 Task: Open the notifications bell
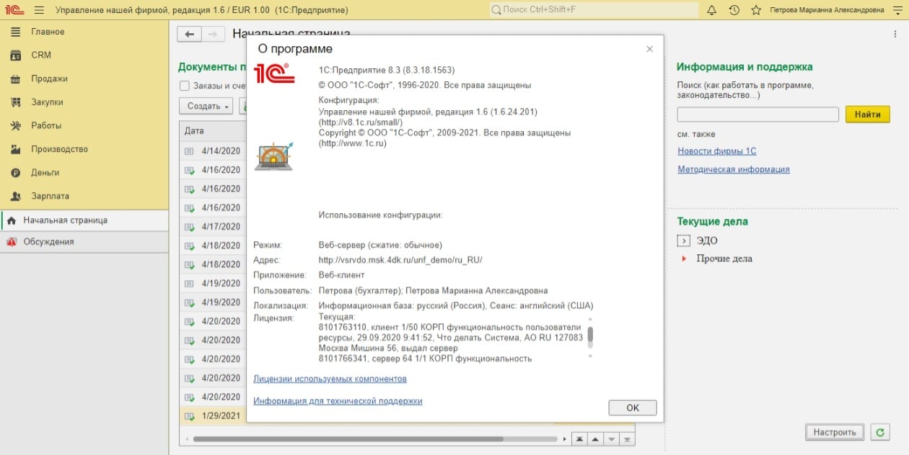(712, 10)
